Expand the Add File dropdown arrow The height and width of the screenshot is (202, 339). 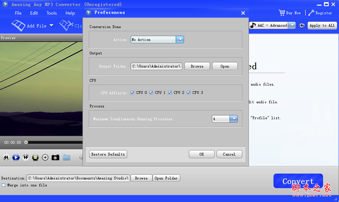pyautogui.click(x=51, y=26)
